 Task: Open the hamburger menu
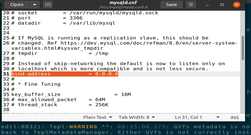(x=191, y=5)
